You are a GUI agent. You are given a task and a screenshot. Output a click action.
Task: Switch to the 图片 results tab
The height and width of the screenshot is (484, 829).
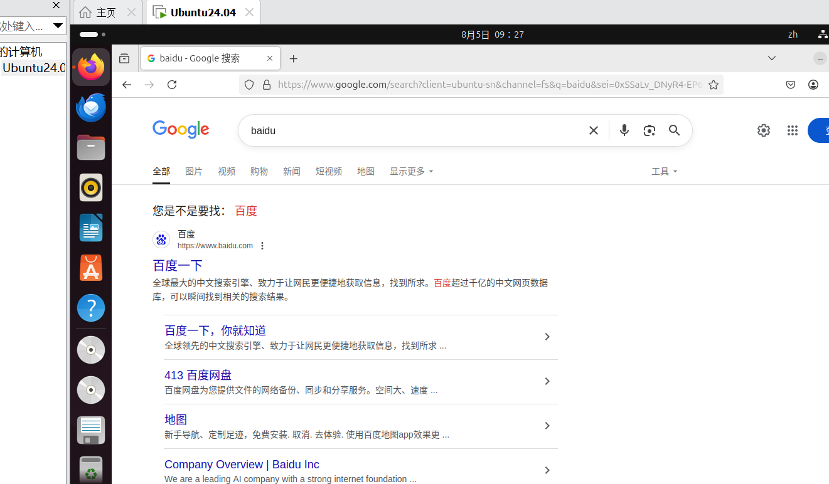pos(194,171)
